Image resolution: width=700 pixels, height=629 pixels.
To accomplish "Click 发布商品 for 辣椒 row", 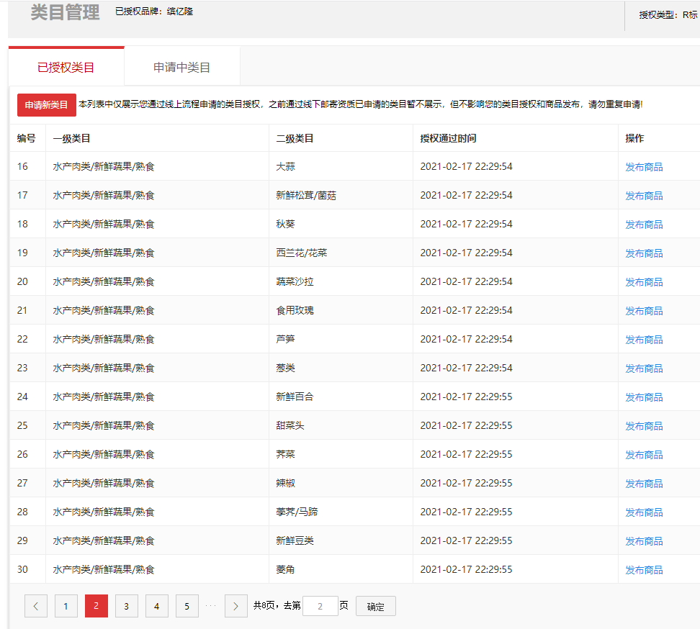I will (644, 484).
